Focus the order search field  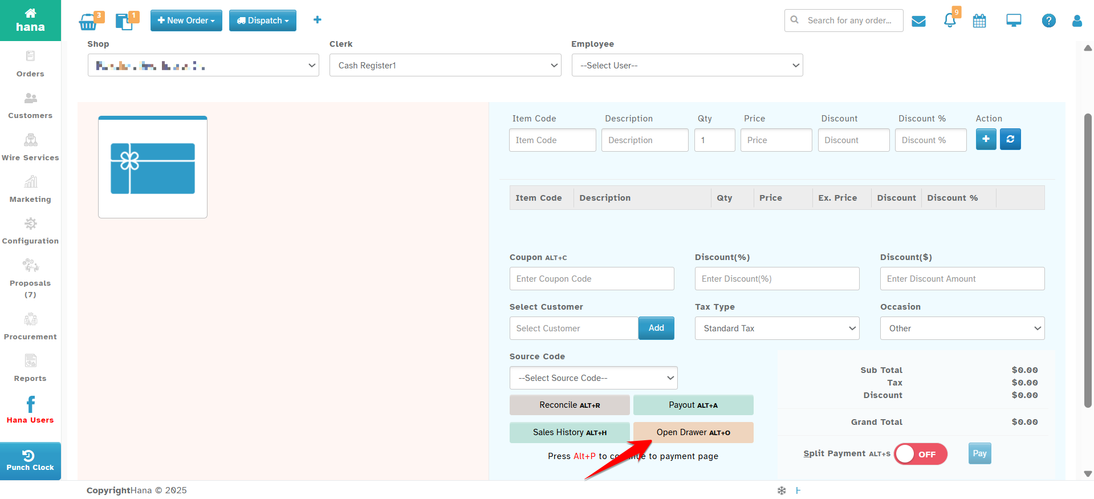(x=844, y=21)
